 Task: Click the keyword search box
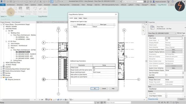(x=133, y=2)
